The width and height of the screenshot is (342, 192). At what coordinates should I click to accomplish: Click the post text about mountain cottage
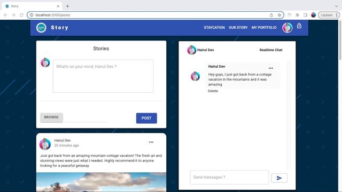tap(101, 161)
